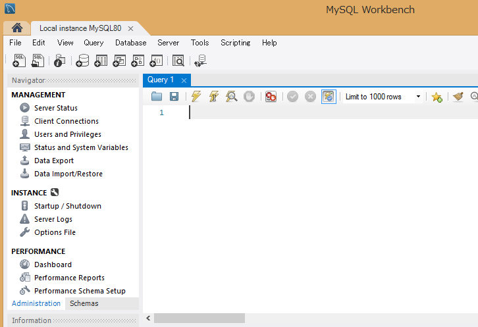Screen dimensions: 478x327
Task: Open Server Logs
Action: pyautogui.click(x=53, y=219)
